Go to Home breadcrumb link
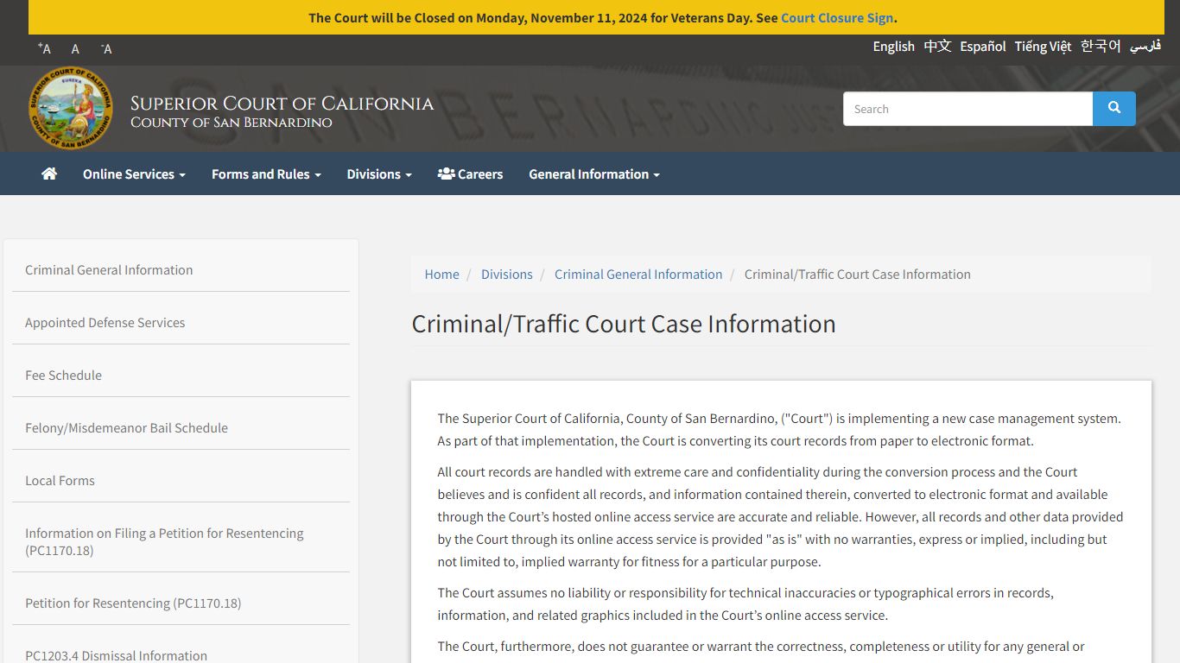Viewport: 1180px width, 663px height. click(x=441, y=274)
